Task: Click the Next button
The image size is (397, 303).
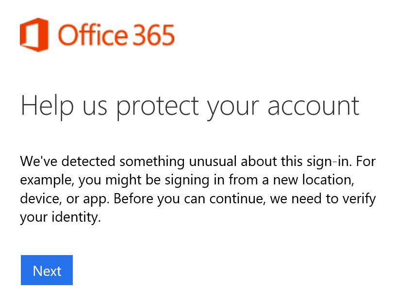Action: point(47,271)
